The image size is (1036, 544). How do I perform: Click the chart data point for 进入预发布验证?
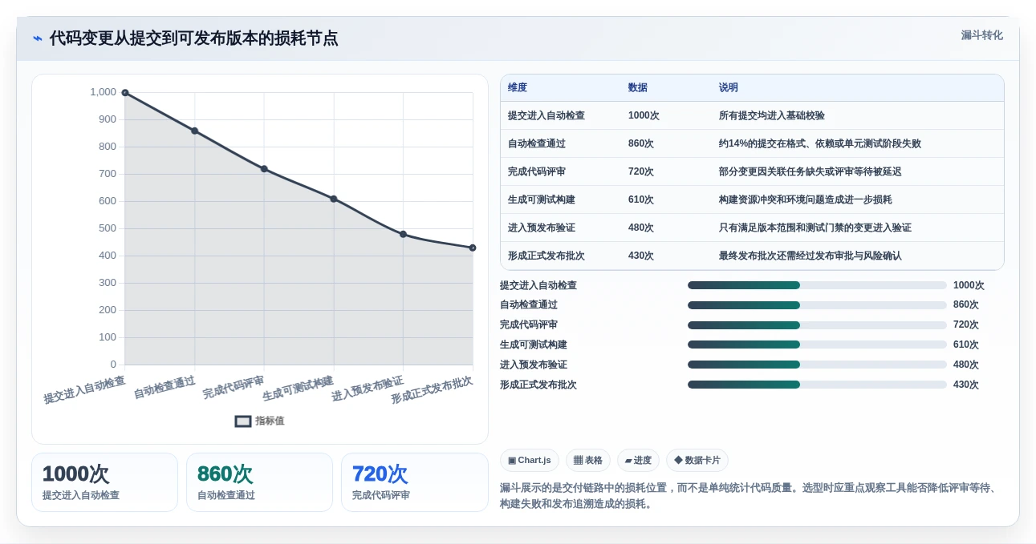(x=403, y=234)
